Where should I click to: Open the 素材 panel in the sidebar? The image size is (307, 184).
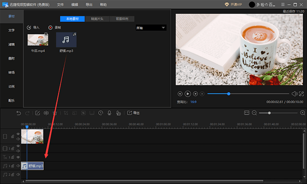tap(11, 16)
